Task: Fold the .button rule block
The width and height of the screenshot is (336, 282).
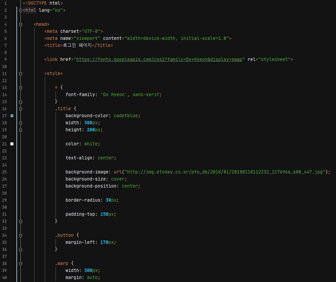Action: pyautogui.click(x=20, y=235)
